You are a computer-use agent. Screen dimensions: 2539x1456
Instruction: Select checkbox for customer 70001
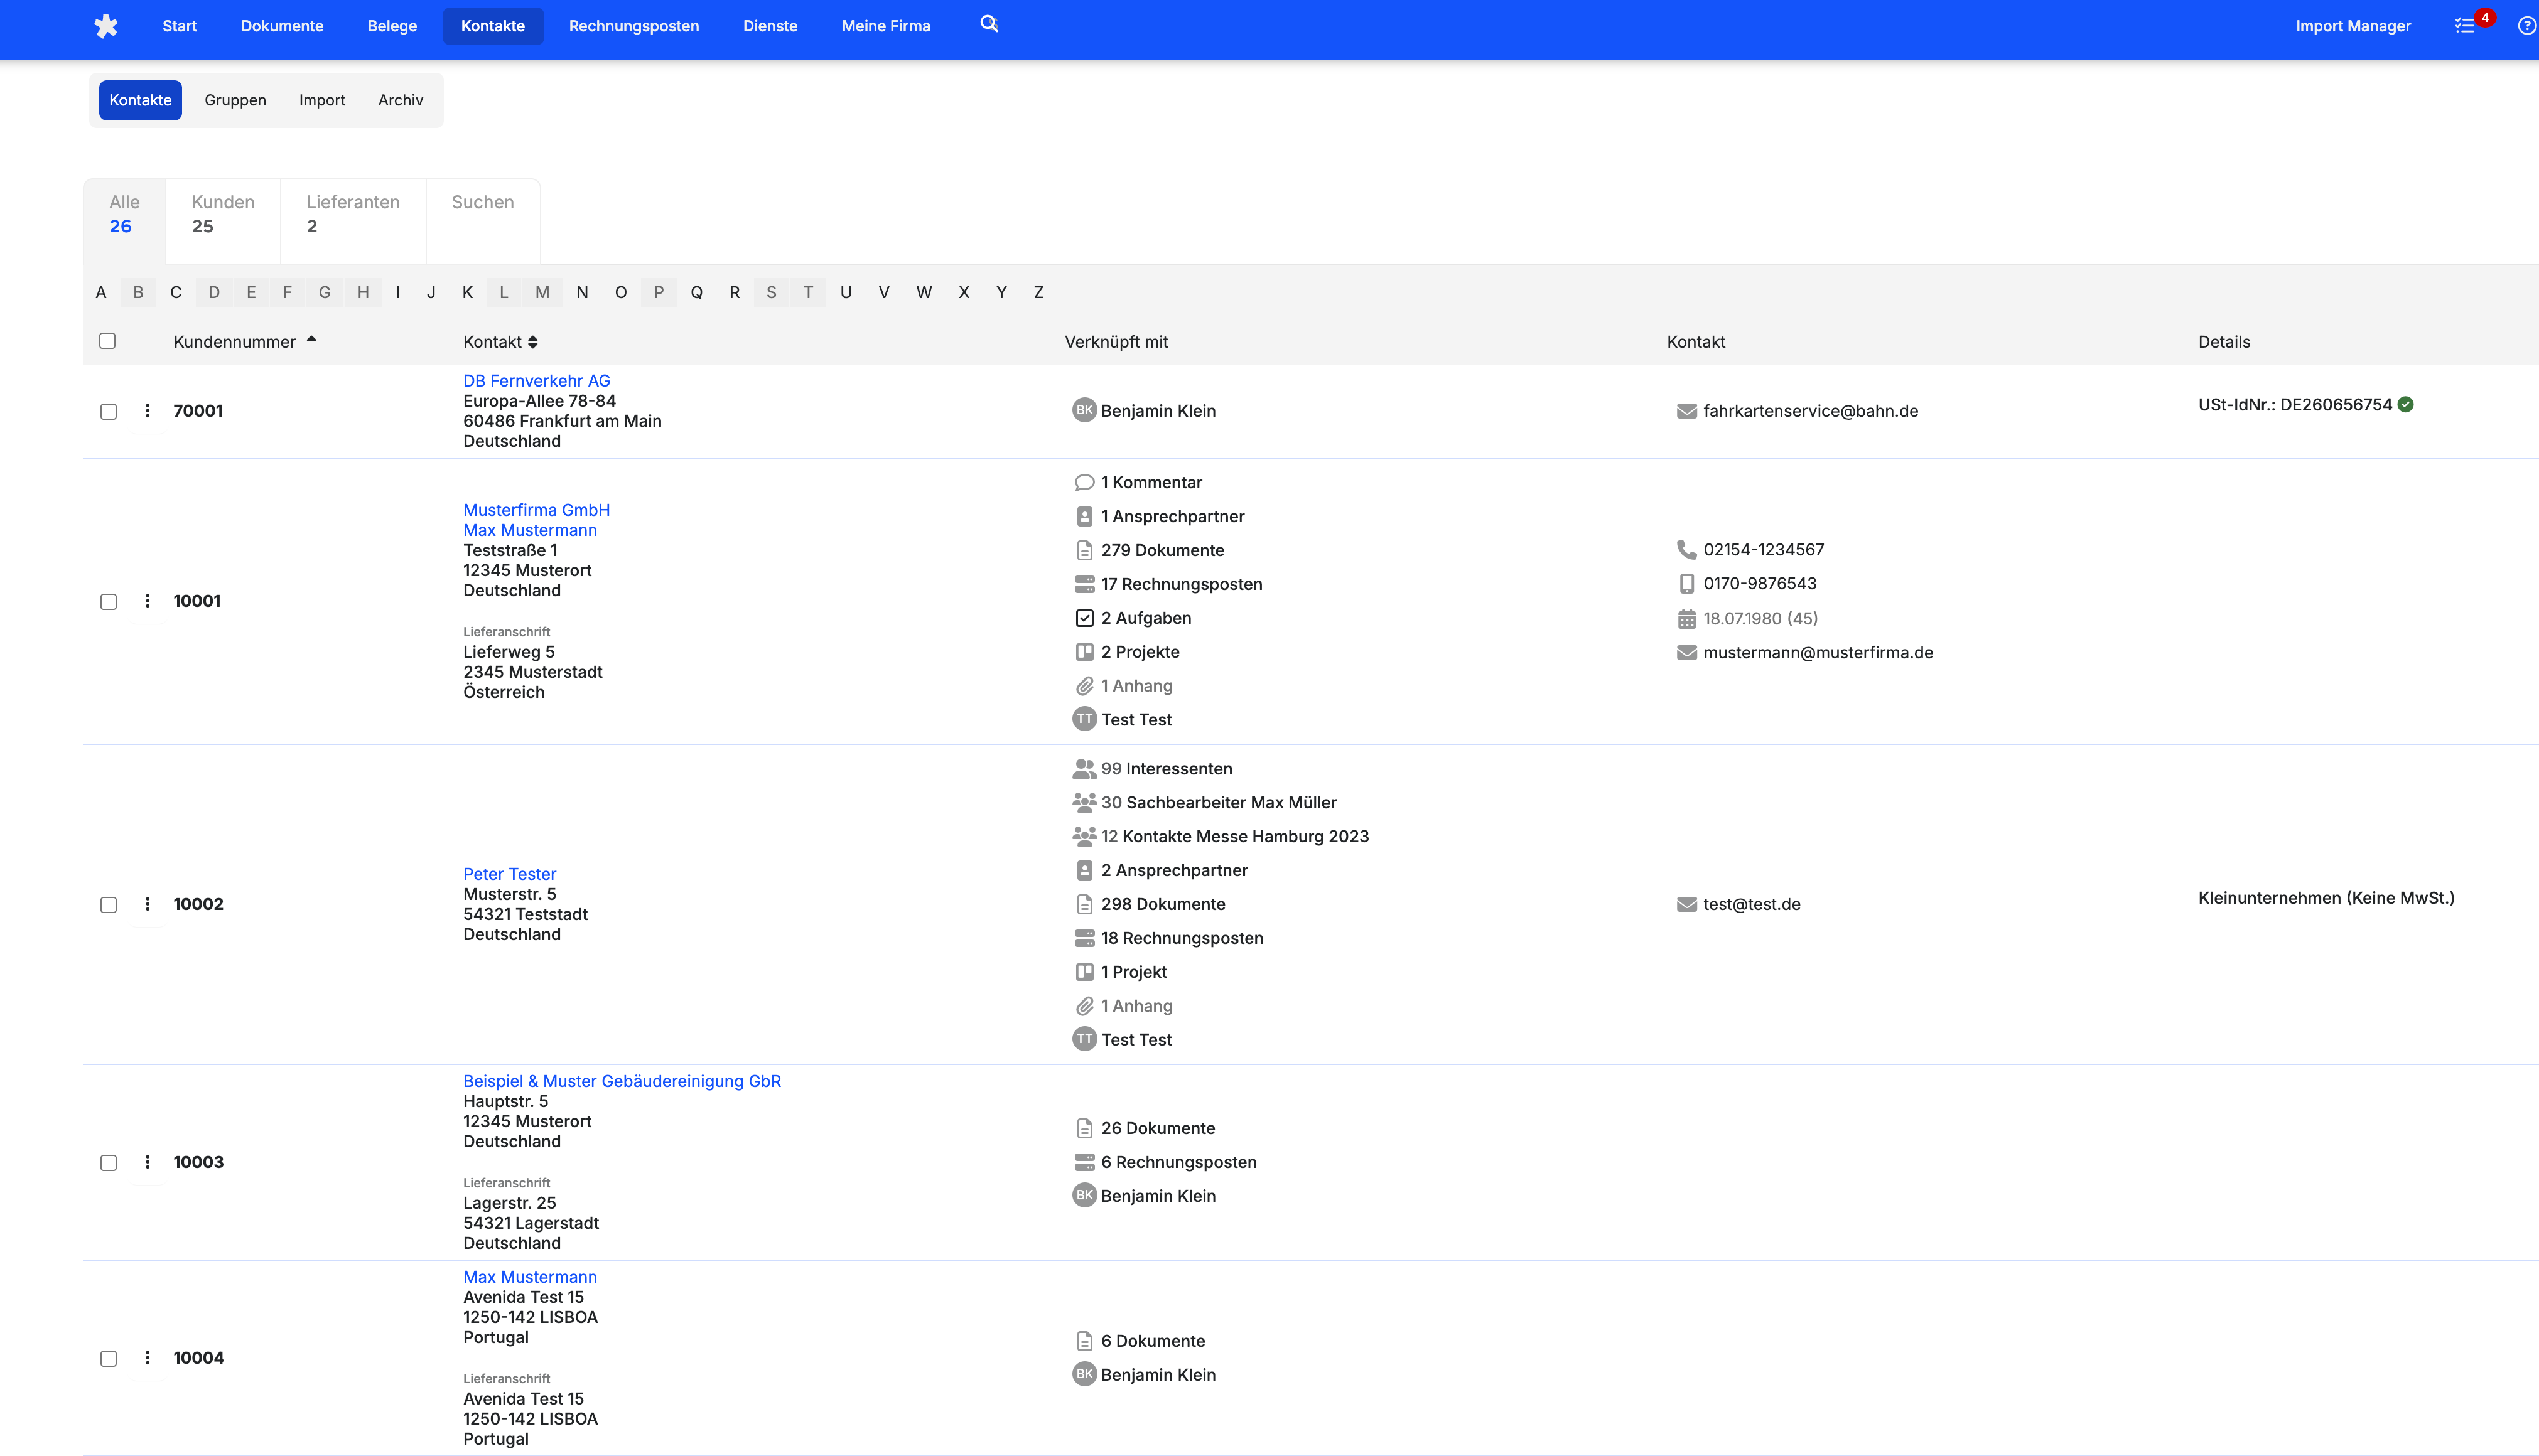pos(108,411)
